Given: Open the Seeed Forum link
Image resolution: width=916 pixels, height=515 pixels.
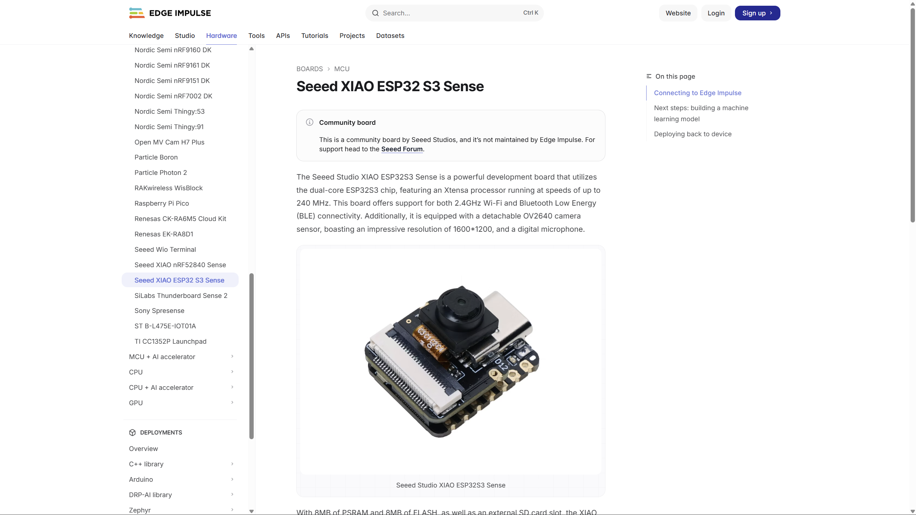Looking at the screenshot, I should (x=401, y=149).
